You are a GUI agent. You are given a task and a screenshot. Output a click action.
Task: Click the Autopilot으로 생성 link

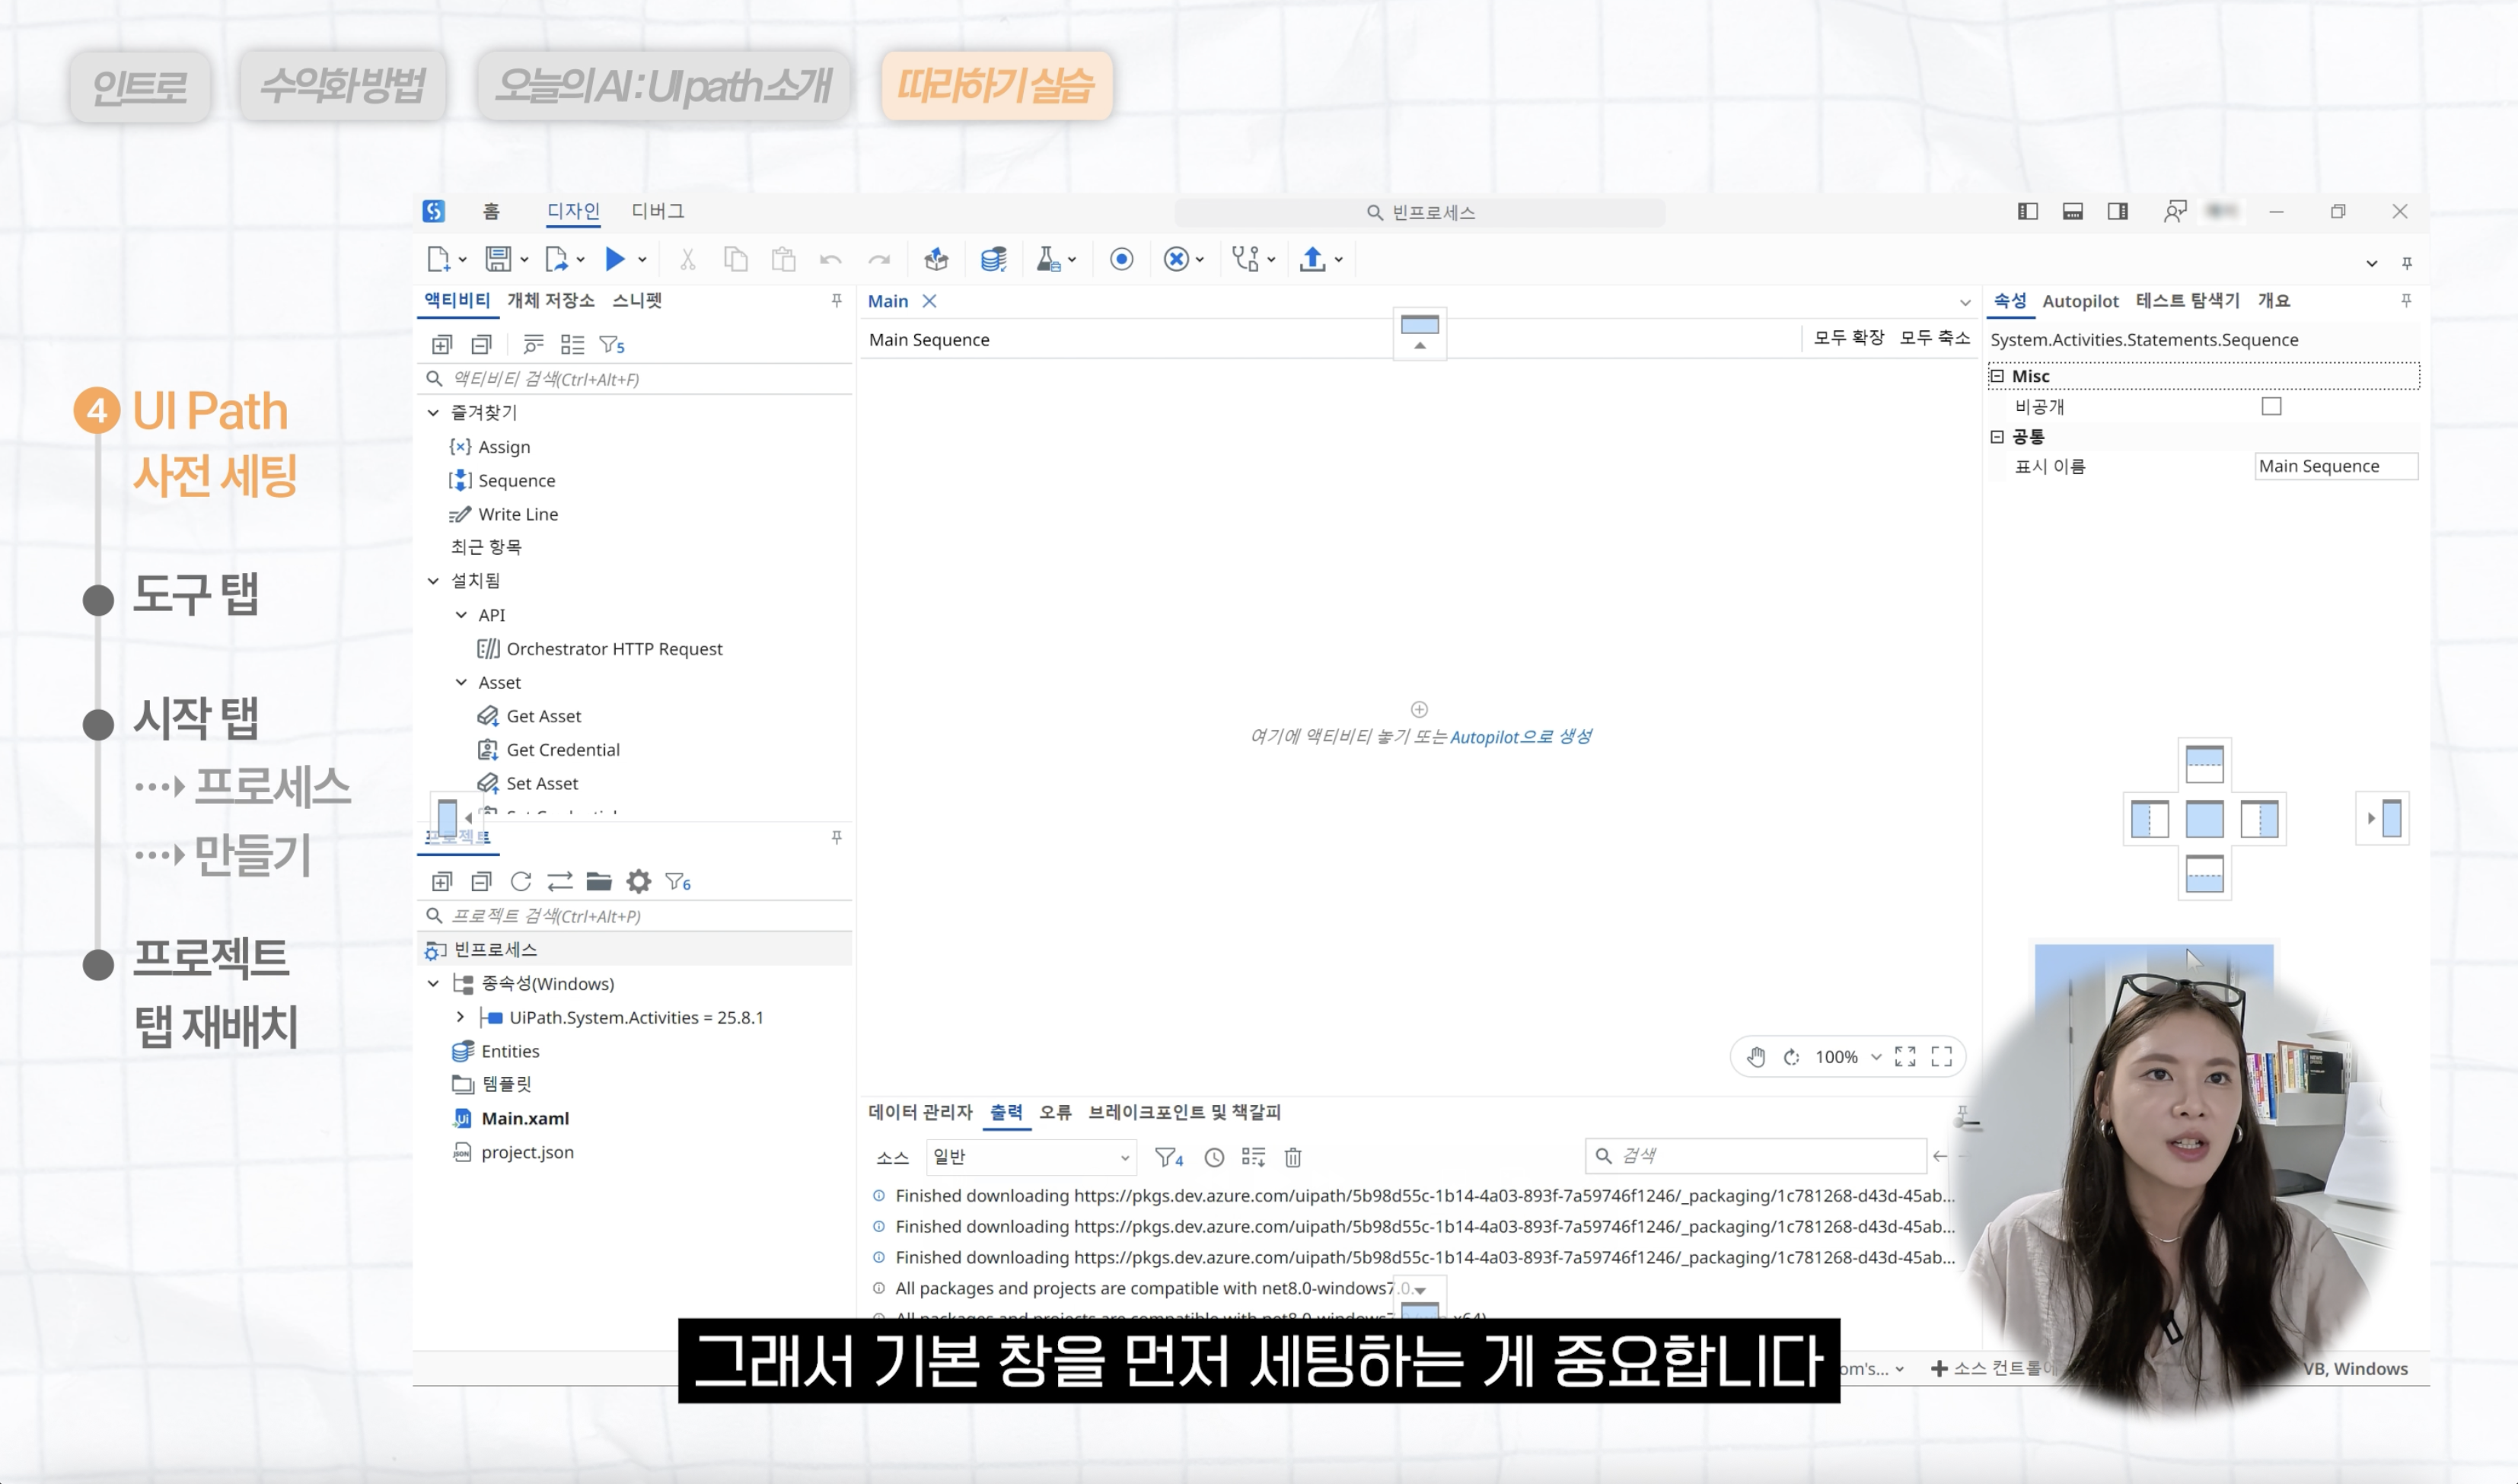coord(1521,737)
